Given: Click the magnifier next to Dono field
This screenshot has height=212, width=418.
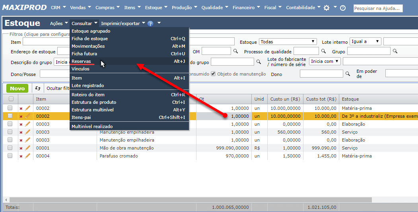Looking at the screenshot, I should coord(347,74).
